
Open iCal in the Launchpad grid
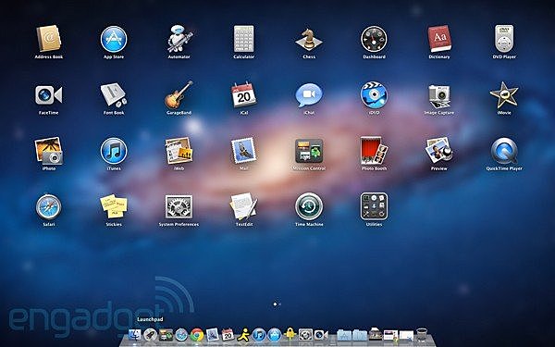[x=244, y=95]
